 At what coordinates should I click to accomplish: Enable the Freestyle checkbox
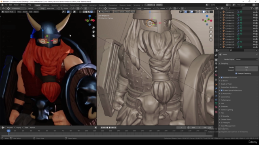[x=222, y=122]
